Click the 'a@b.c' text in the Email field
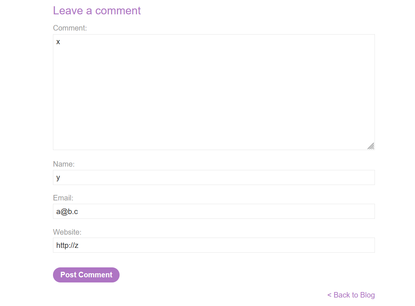 tap(67, 211)
